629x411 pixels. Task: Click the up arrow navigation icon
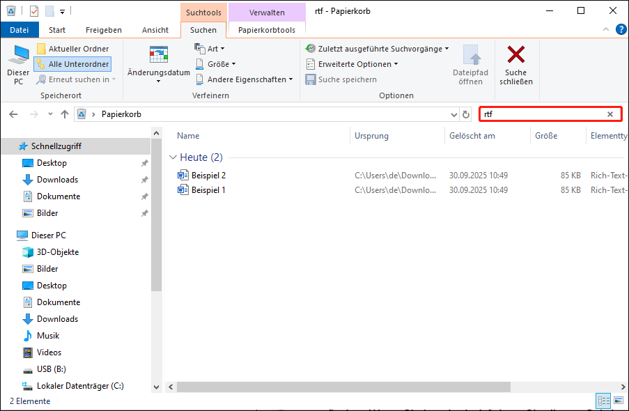pos(65,114)
